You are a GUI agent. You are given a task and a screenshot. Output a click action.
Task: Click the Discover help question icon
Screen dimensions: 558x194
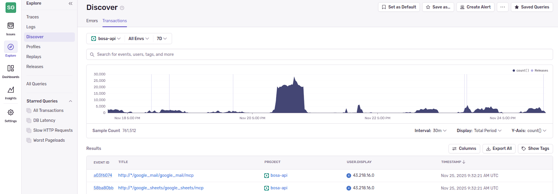122,8
